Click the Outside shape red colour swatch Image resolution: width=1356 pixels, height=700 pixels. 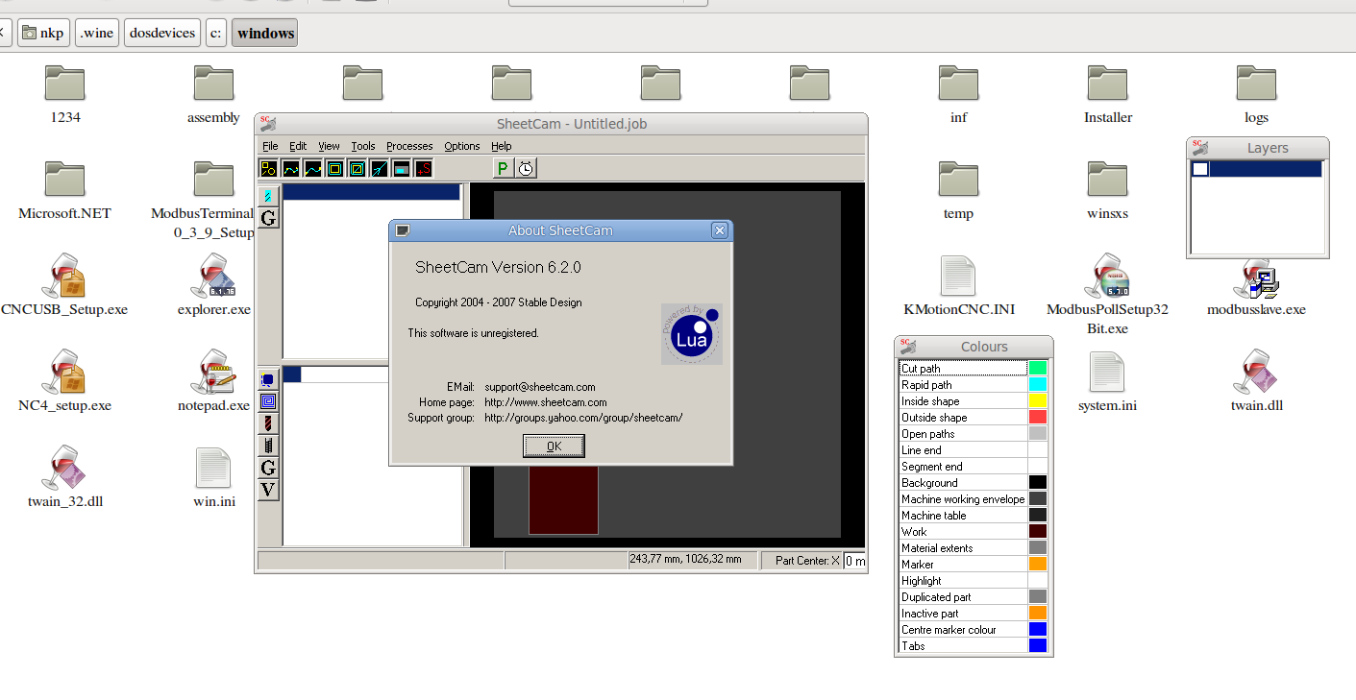(x=1038, y=417)
